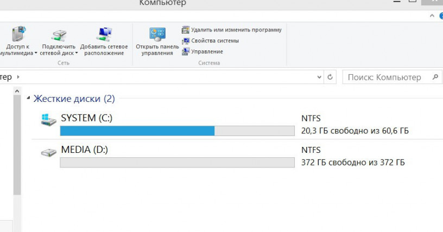Click the address bar path field

162,77
